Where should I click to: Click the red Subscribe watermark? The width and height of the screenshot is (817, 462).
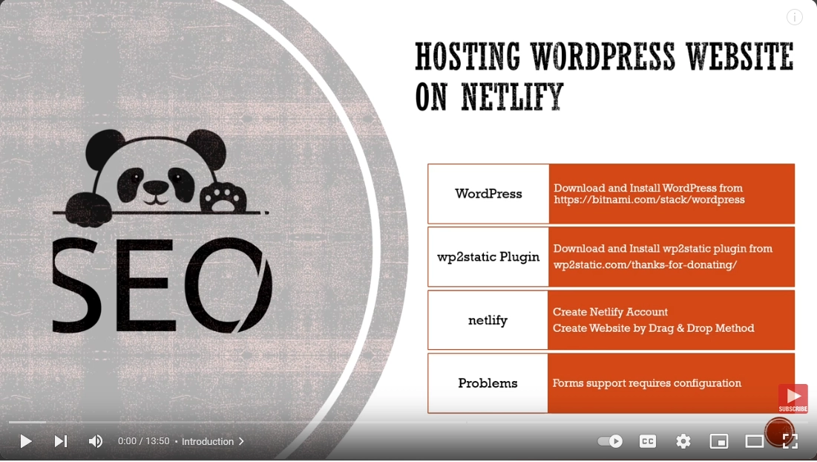pos(793,398)
